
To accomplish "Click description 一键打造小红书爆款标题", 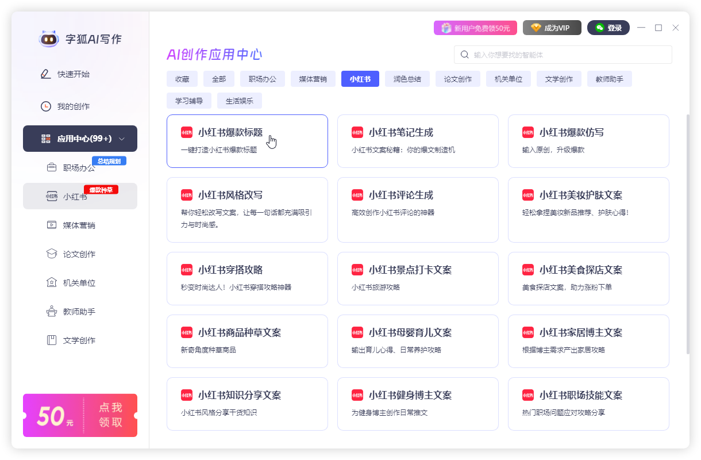I will pyautogui.click(x=219, y=149).
